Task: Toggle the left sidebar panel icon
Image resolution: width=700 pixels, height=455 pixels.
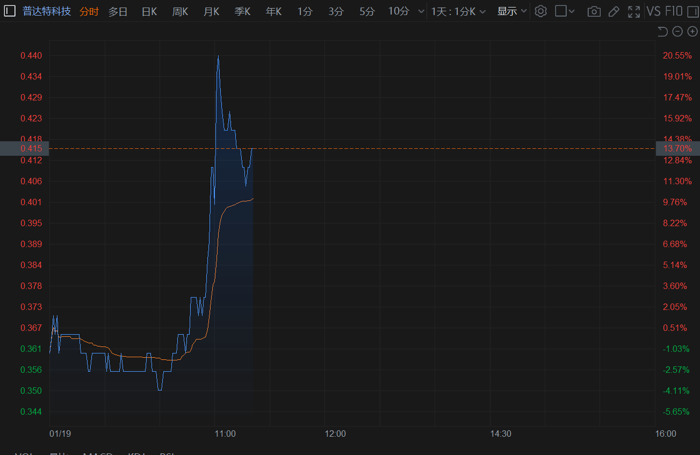Action: [x=10, y=11]
